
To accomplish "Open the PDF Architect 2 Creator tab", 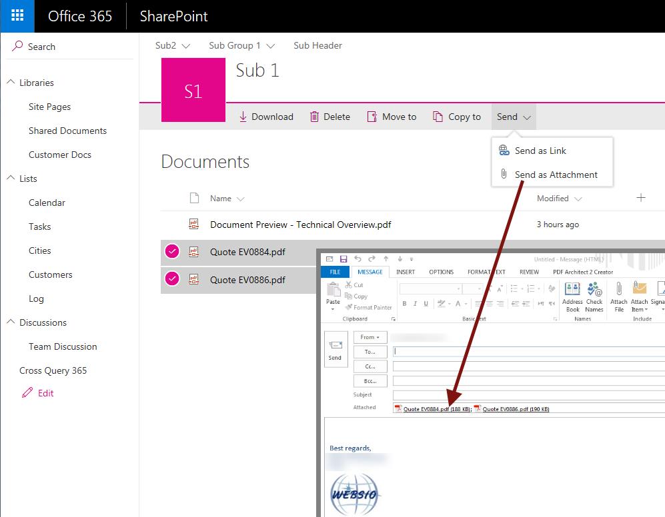I will (583, 272).
